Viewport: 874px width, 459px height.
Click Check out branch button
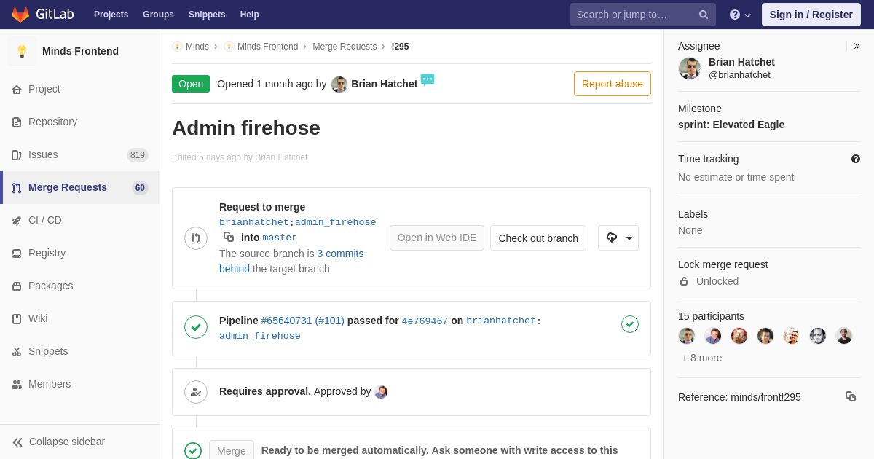[x=538, y=238]
